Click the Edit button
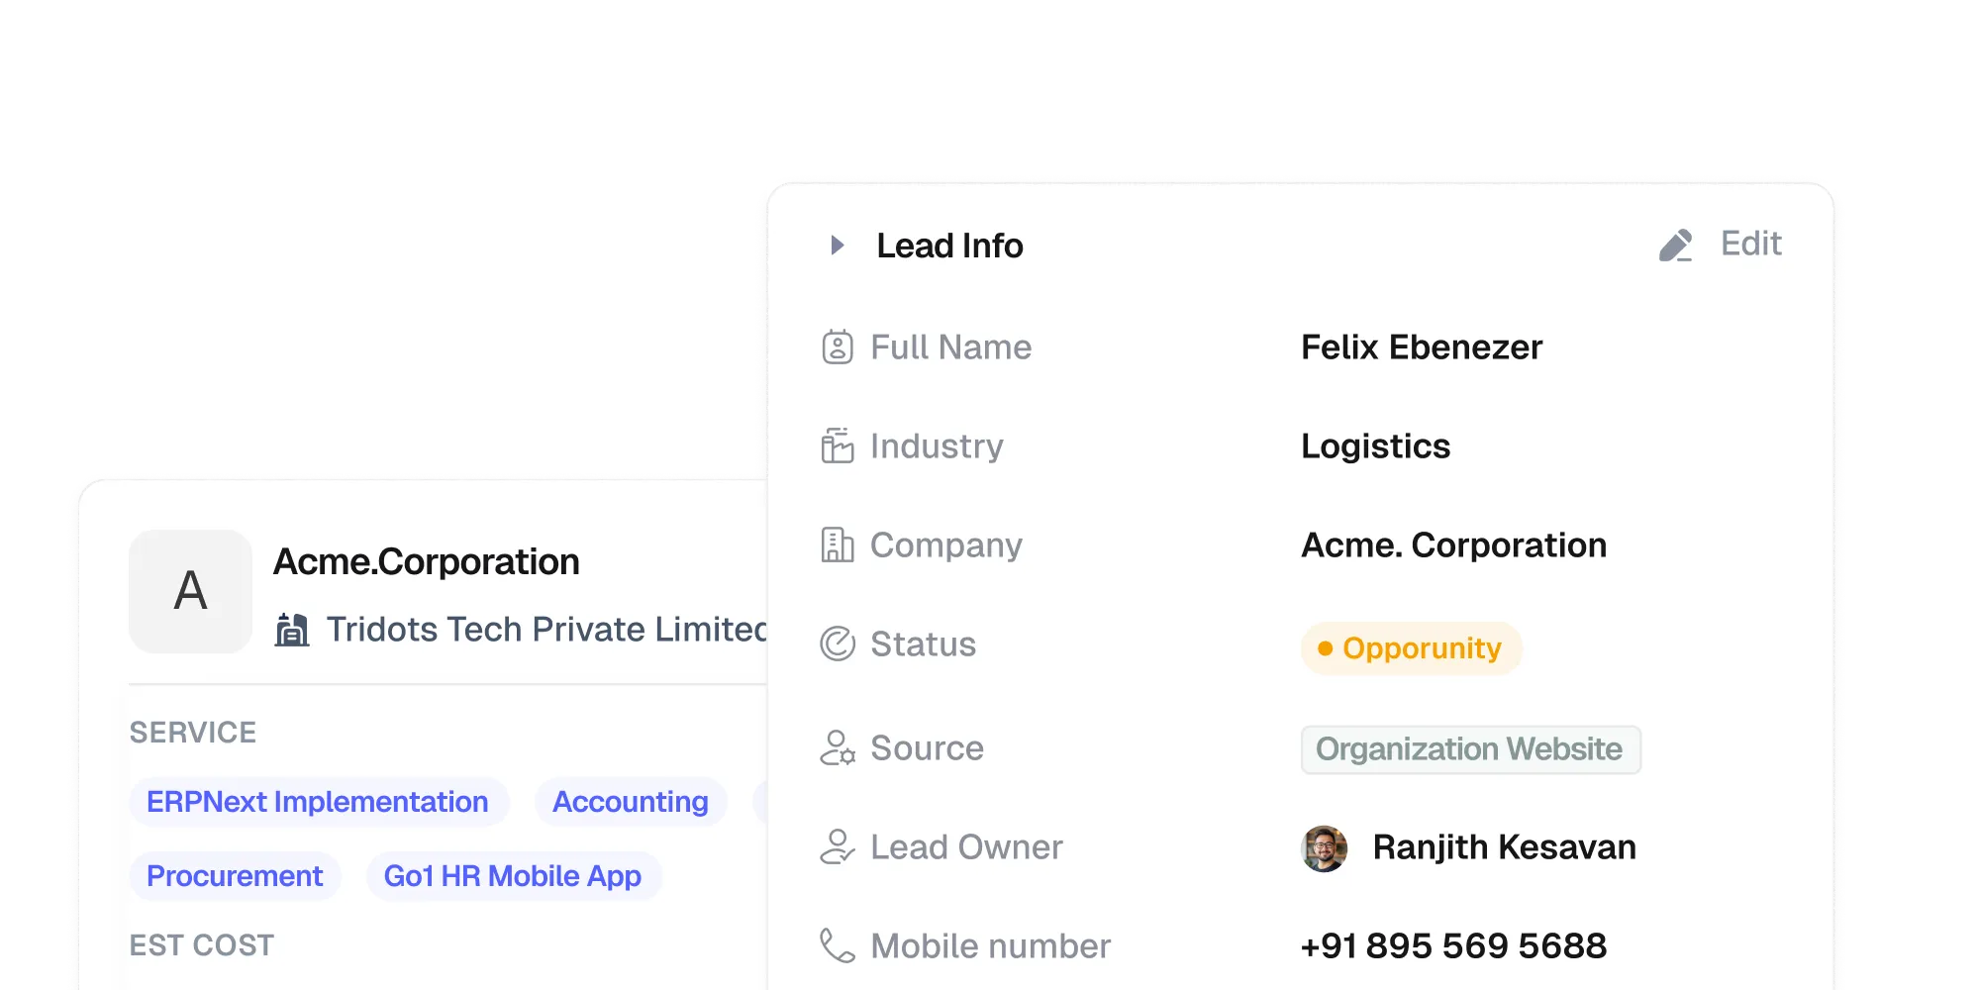1980x990 pixels. pos(1750,243)
